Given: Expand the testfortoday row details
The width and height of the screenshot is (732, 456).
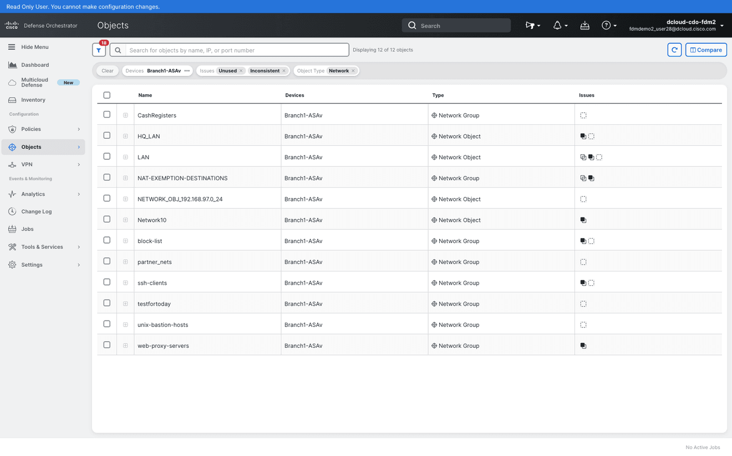Looking at the screenshot, I should pos(125,303).
